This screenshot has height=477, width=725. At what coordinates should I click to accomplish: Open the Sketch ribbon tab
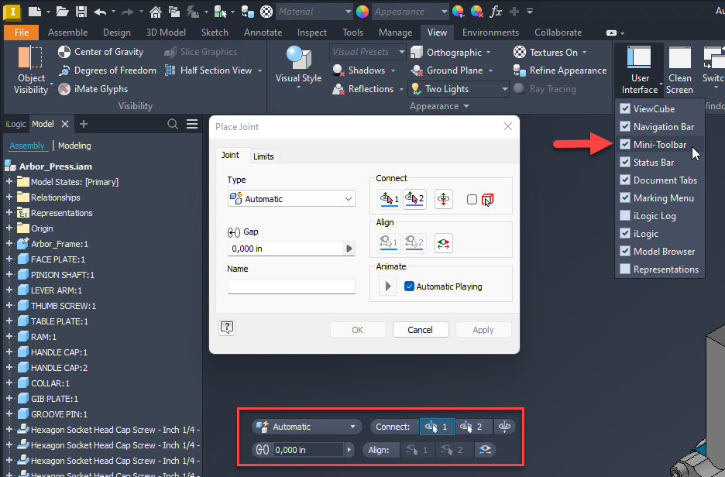pos(215,33)
